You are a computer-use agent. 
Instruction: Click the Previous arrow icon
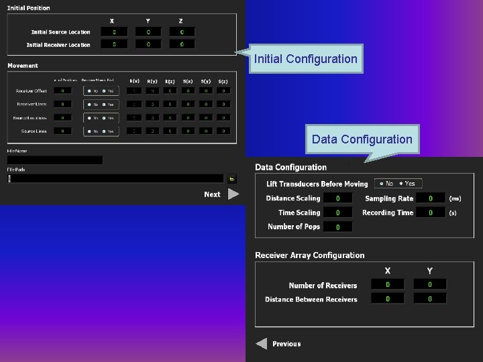click(262, 343)
